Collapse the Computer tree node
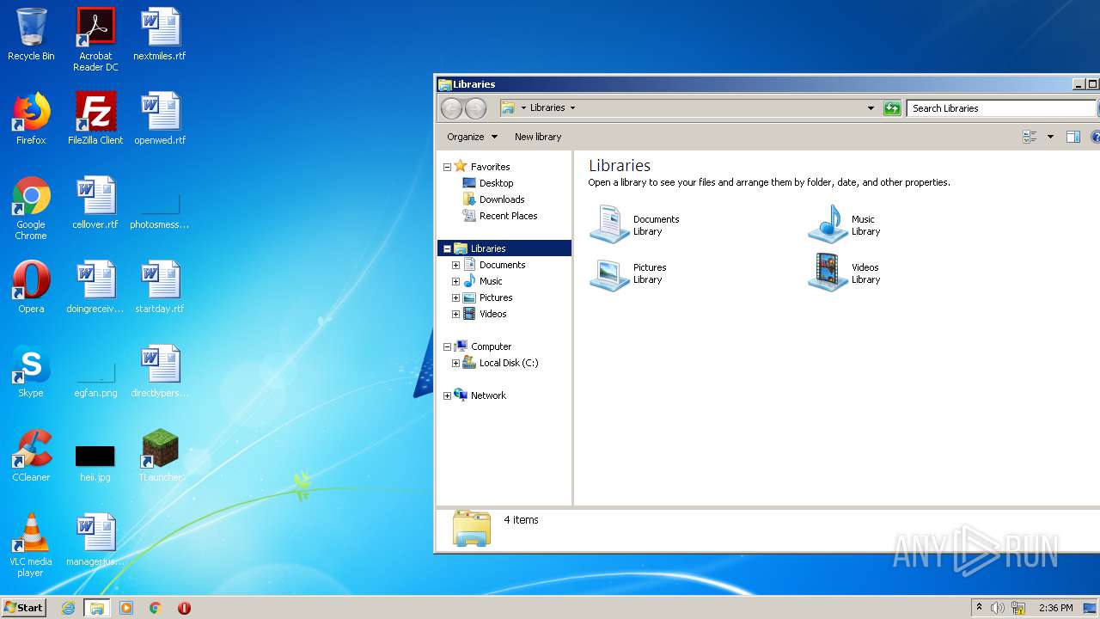 click(x=447, y=346)
